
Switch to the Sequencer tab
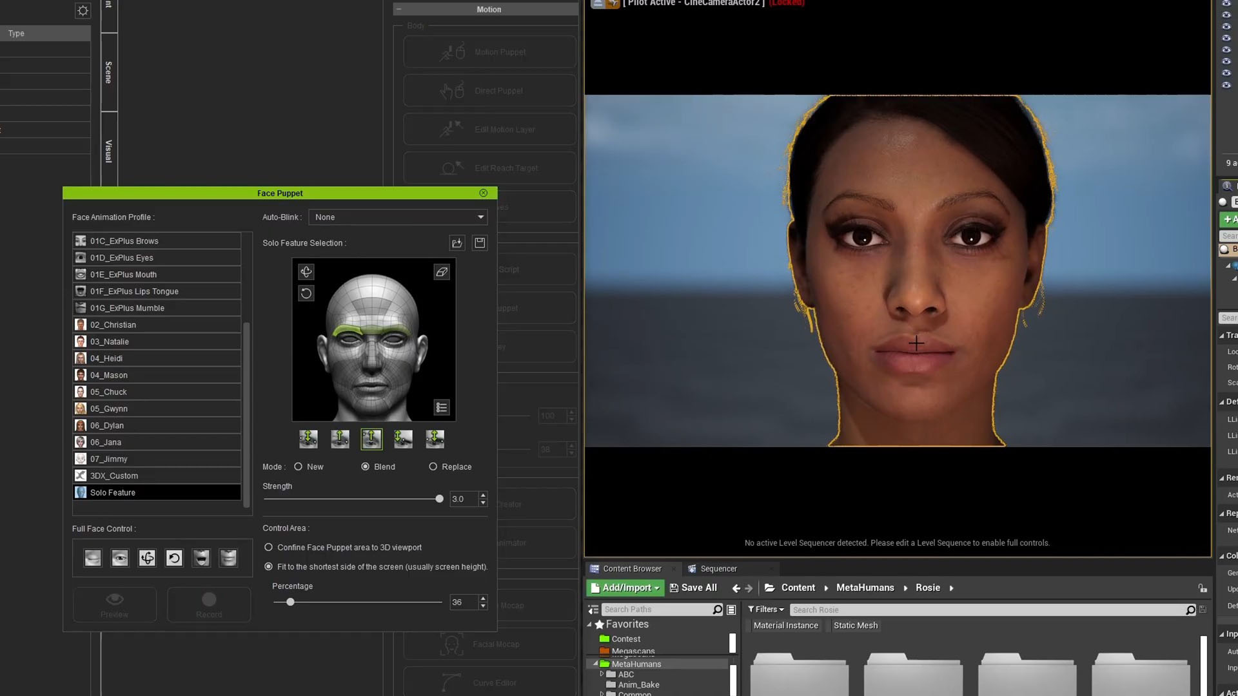pos(718,569)
